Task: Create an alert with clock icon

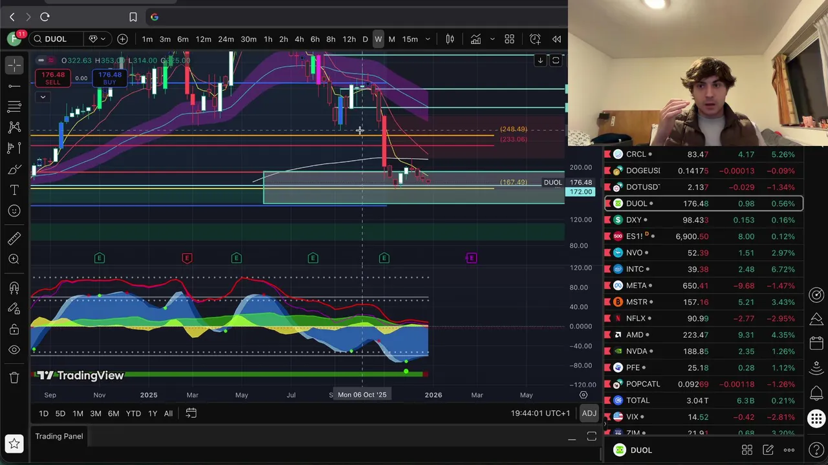Action: pos(535,39)
